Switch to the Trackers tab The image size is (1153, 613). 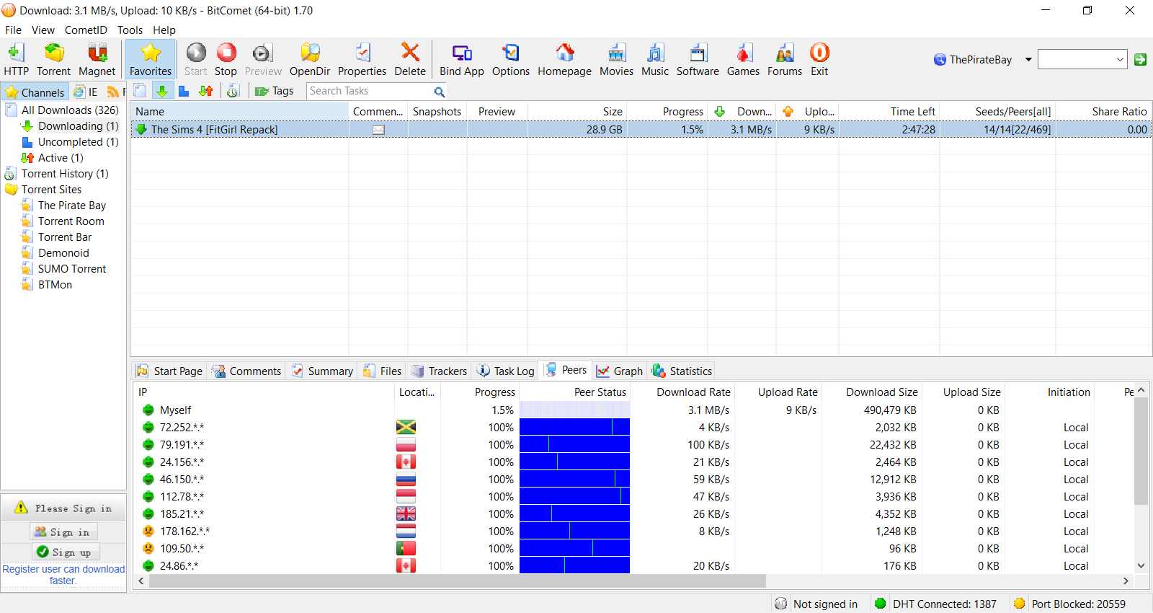click(440, 371)
